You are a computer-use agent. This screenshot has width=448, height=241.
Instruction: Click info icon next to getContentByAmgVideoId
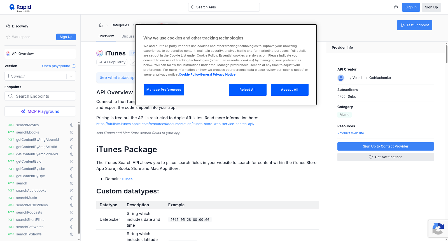(x=72, y=154)
